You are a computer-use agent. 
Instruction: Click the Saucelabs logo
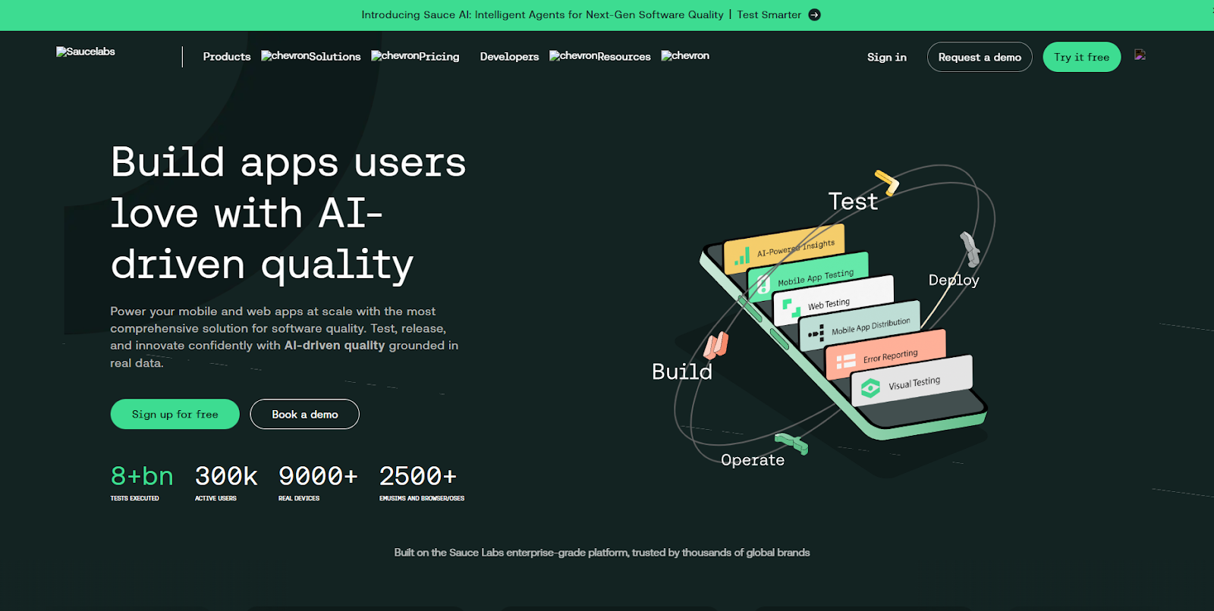coord(86,52)
